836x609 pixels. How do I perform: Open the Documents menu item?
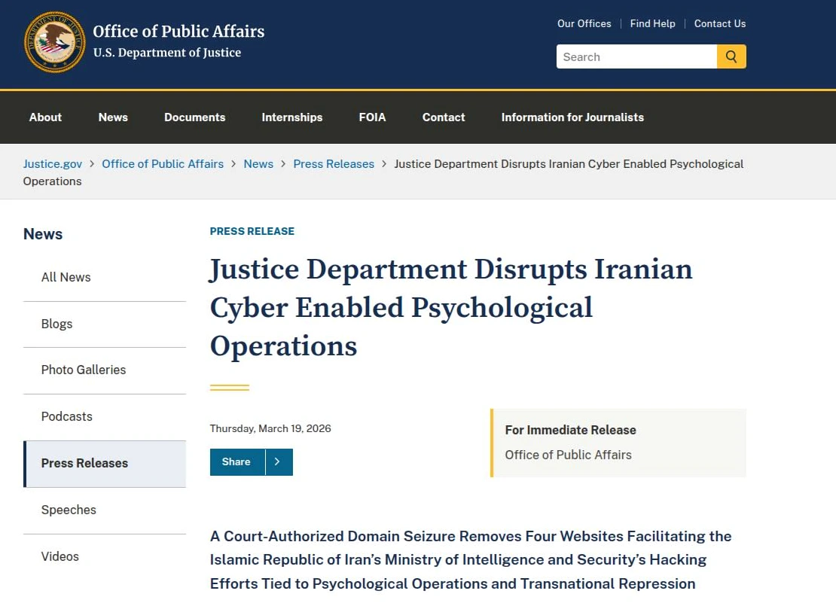(x=194, y=117)
